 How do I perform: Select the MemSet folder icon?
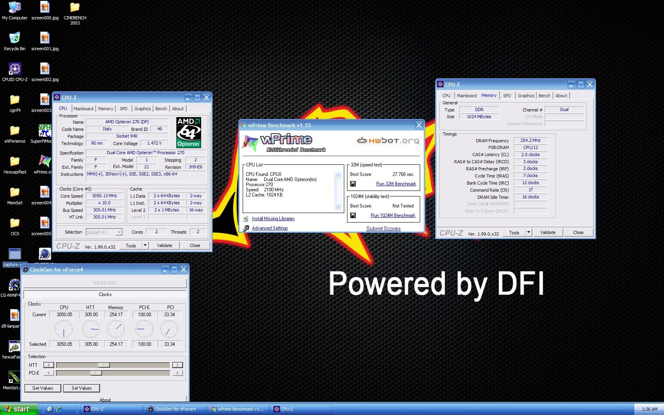pos(15,196)
